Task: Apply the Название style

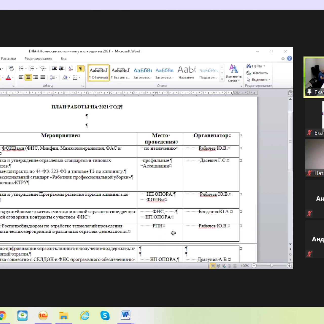Action: (186, 73)
